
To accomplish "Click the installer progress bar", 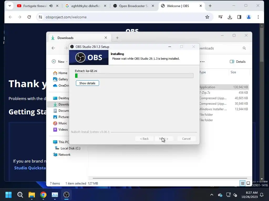I will (x=134, y=76).
